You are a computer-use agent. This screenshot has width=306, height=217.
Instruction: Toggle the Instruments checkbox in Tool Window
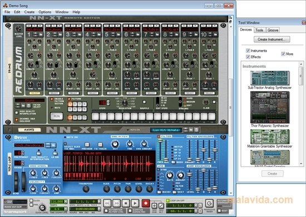248,51
